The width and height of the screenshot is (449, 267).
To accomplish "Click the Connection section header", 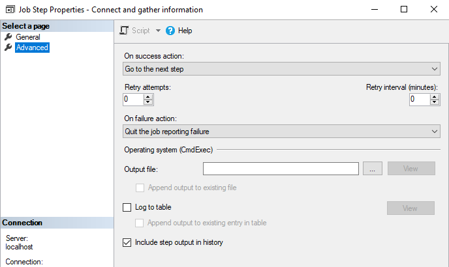I will point(57,223).
